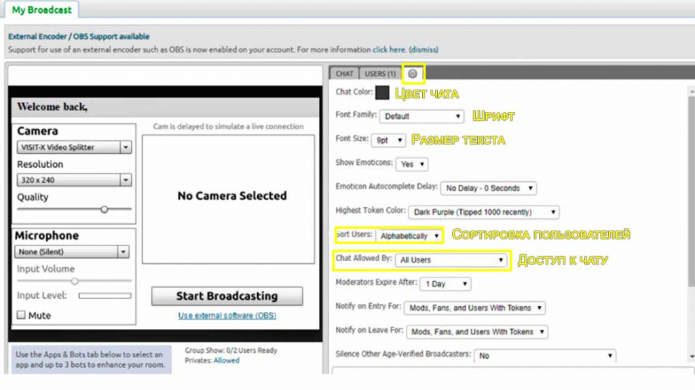Open the Chat Allowed By dropdown
This screenshot has width=695, height=390.
451,260
